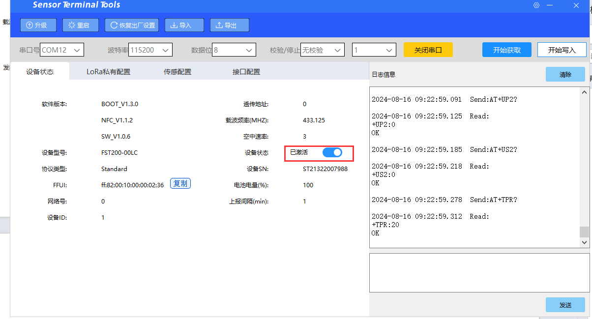Switch to the LoRa私有配置 tab
592x319 pixels.
(x=108, y=72)
